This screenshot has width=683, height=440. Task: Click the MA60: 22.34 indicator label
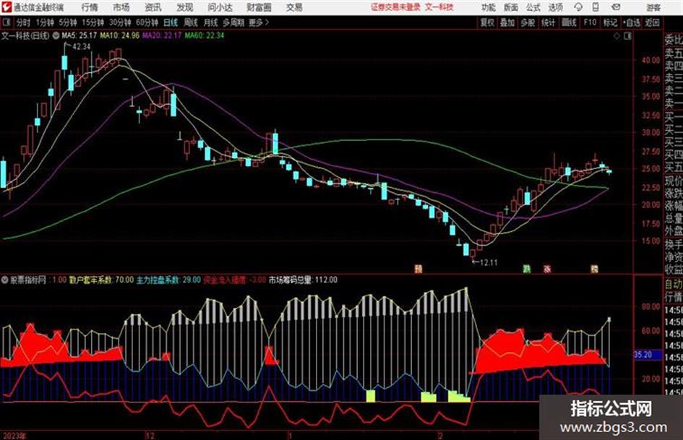coord(205,35)
